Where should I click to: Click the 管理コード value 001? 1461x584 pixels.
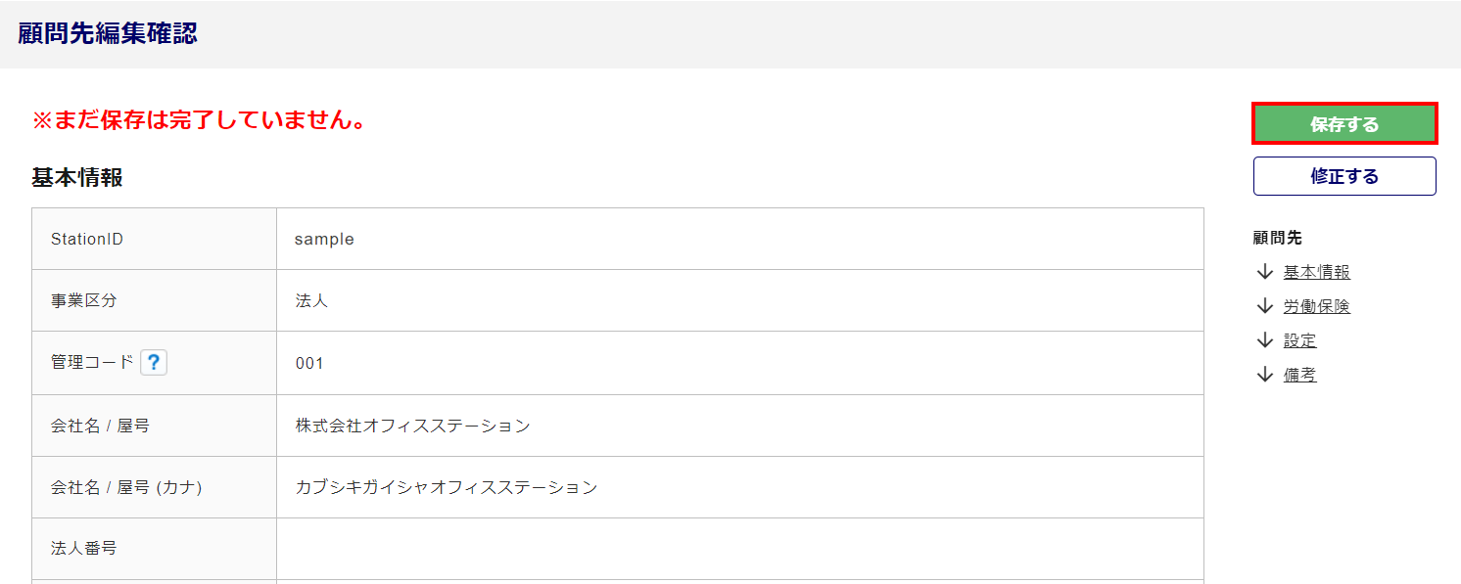[x=309, y=363]
